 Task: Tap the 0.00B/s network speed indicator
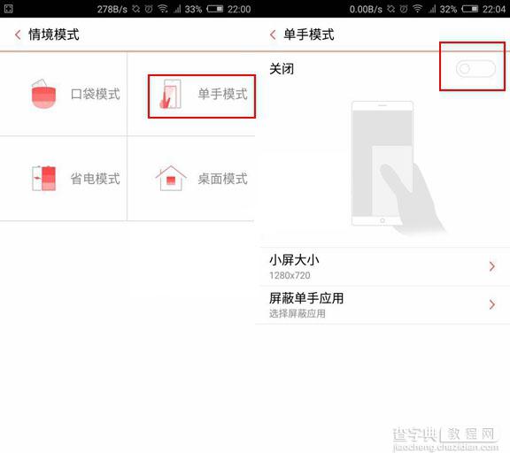tap(366, 9)
